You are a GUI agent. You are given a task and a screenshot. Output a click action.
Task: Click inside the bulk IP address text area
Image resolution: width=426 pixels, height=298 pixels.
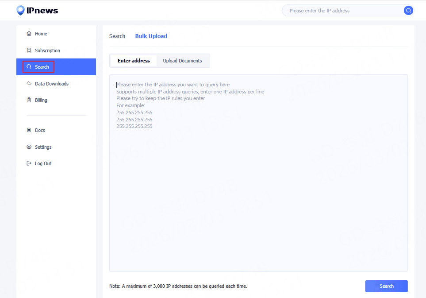click(x=258, y=186)
